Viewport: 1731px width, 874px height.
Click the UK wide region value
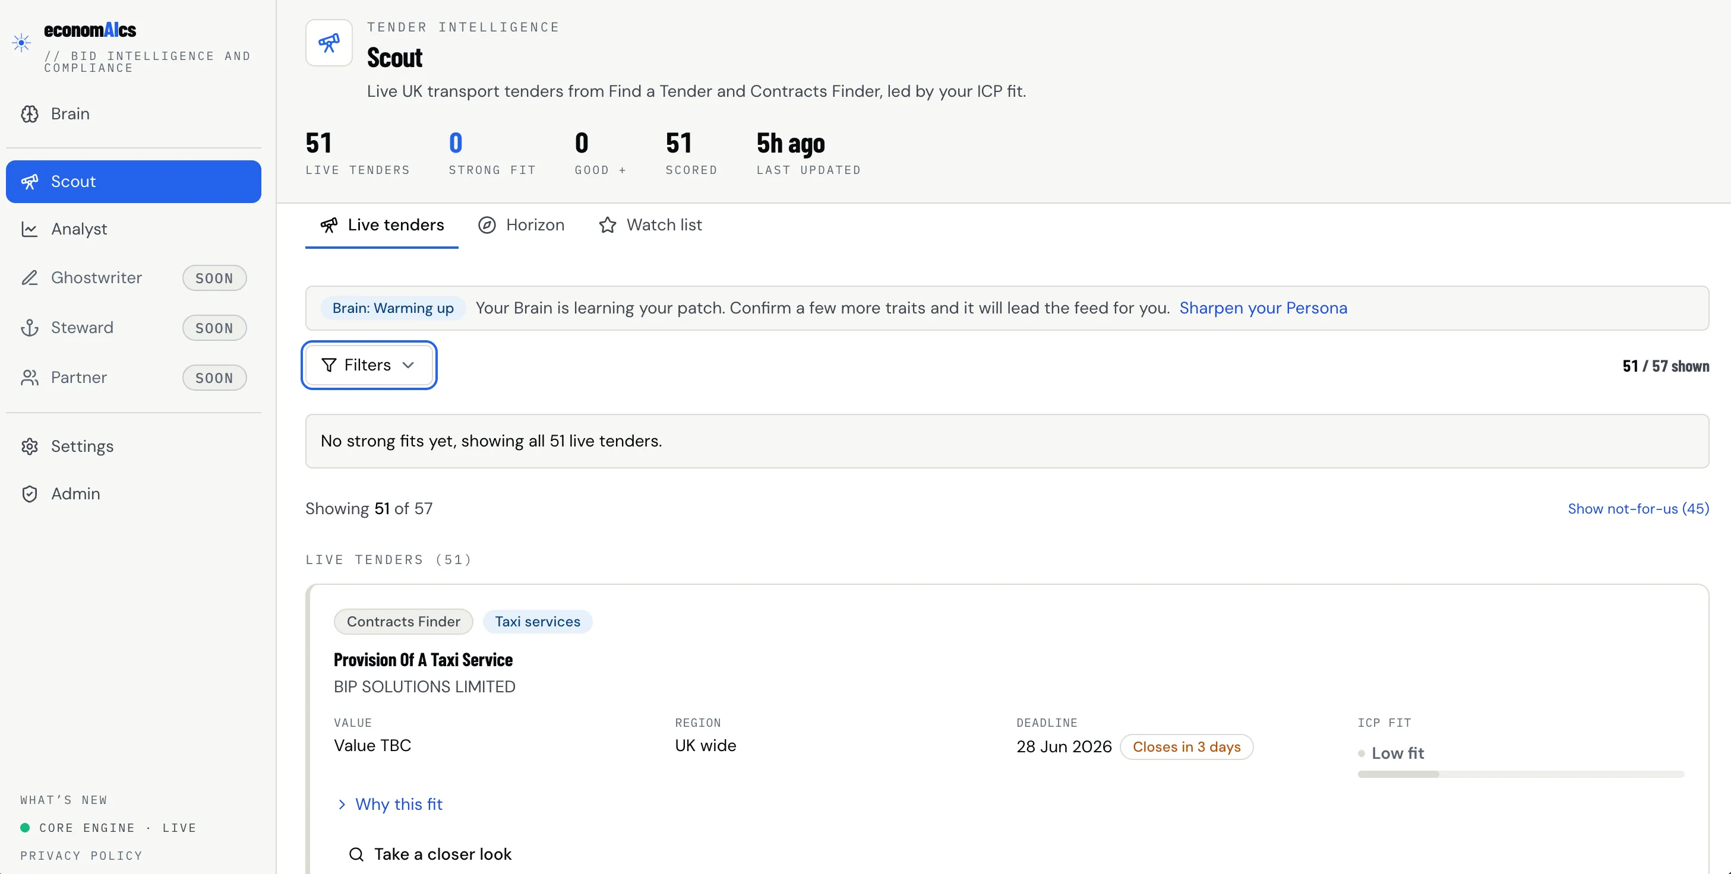[x=706, y=745]
